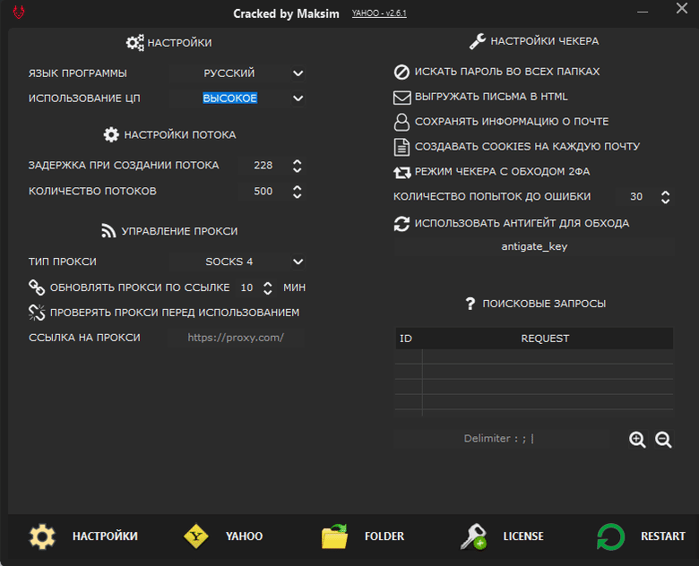
Task: Decrease КОЛИЧЕСТВО ПОТОКОВ with down arrow
Action: [x=298, y=195]
